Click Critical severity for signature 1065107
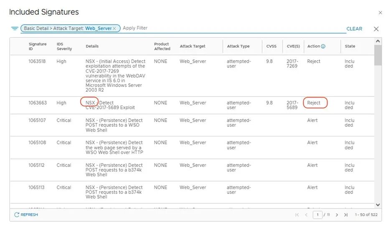 (63, 120)
